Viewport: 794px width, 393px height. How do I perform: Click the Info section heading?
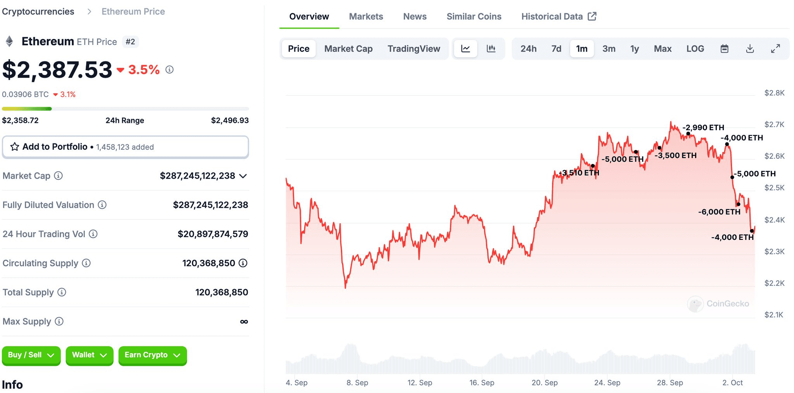[12, 384]
